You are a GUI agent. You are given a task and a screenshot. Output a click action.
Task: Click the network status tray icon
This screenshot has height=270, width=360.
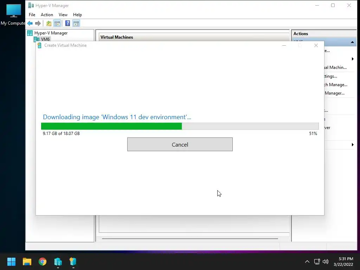coord(317,262)
